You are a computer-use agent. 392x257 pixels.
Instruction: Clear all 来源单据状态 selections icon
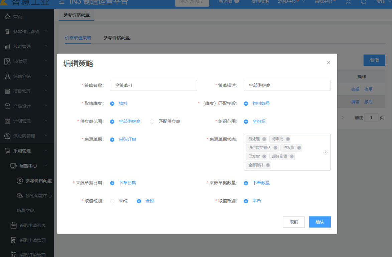click(325, 153)
